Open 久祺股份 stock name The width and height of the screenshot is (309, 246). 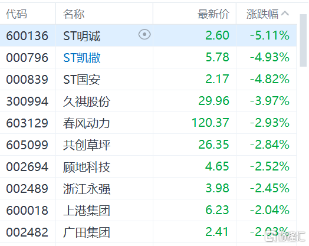click(87, 101)
